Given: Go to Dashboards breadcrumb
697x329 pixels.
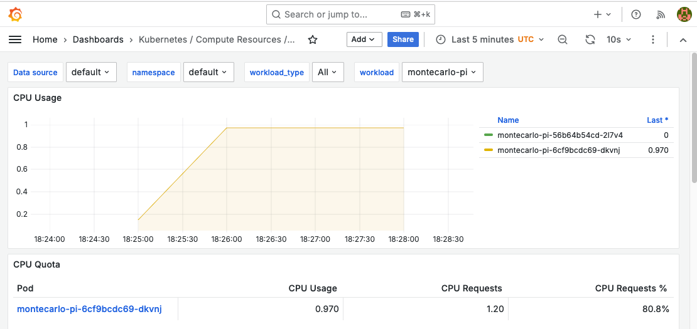Looking at the screenshot, I should point(98,39).
